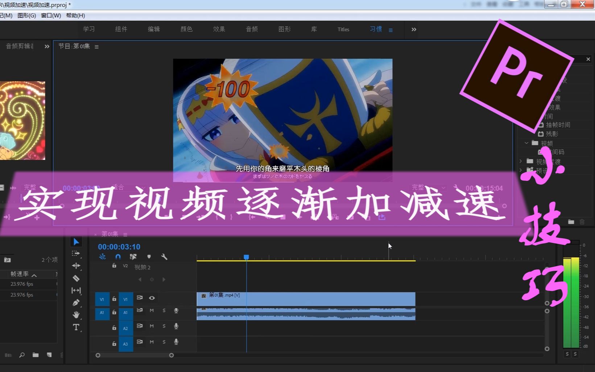
Task: Create new custom bin in effects panel
Action: click(571, 222)
